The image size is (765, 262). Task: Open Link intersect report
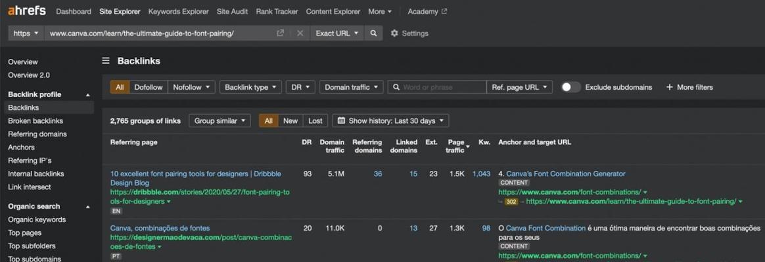point(30,187)
